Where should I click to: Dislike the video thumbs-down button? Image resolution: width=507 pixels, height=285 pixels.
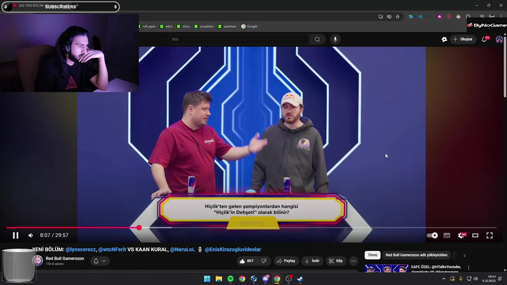tap(264, 261)
